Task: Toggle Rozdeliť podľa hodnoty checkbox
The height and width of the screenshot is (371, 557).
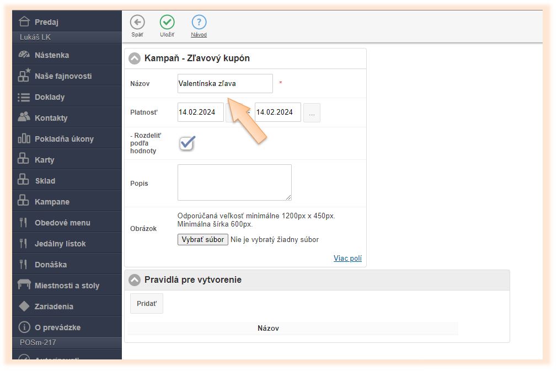Action: 188,143
